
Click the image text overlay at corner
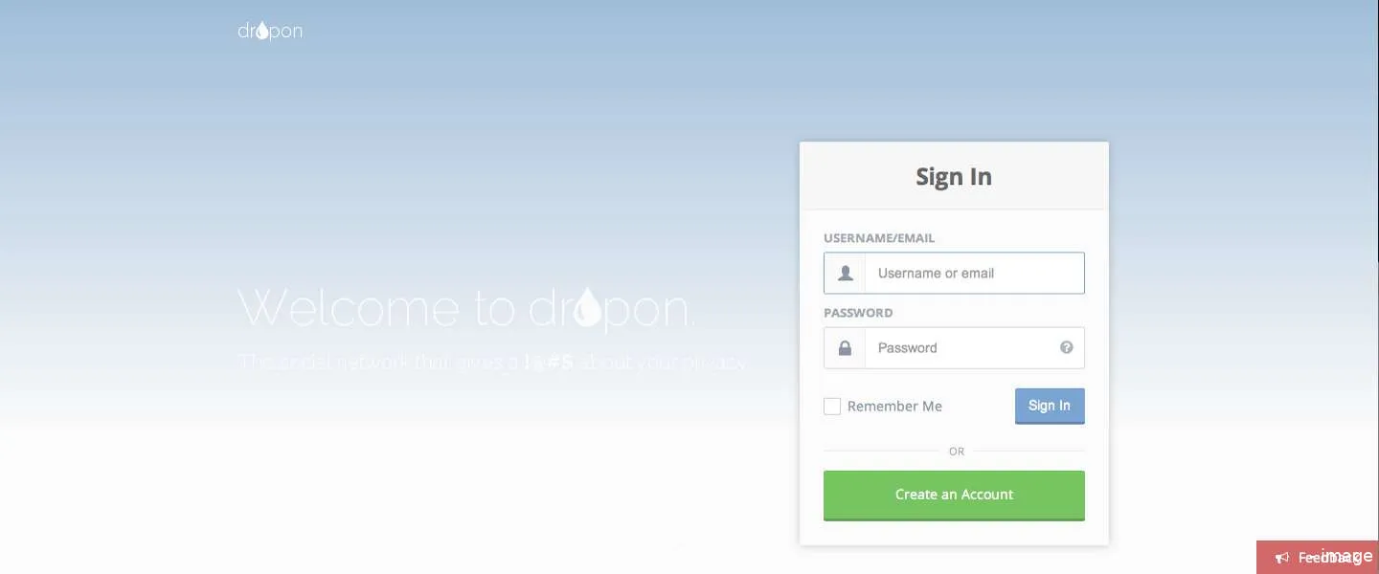[x=1346, y=556]
